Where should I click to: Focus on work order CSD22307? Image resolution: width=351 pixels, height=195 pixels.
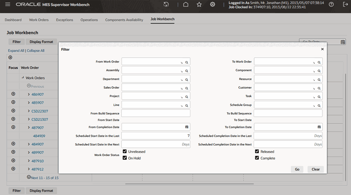[13, 111]
